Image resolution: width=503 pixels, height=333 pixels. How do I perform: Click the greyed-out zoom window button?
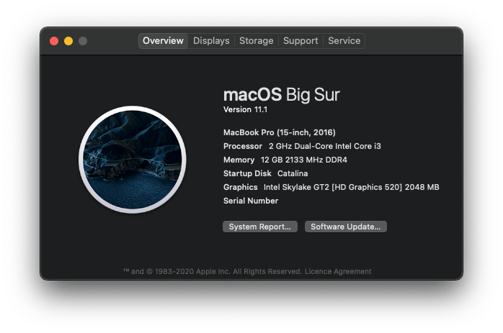tap(83, 41)
